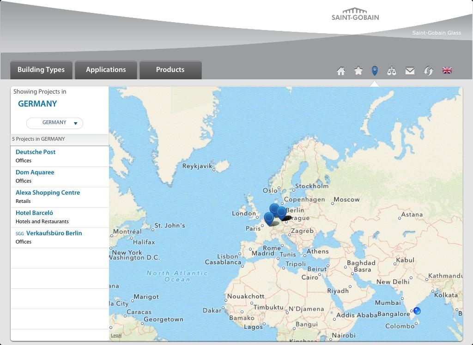Click the Dakar label on map
This screenshot has width=473, height=345.
[x=212, y=310]
